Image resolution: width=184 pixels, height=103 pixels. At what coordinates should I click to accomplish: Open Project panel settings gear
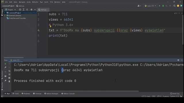click(31, 9)
